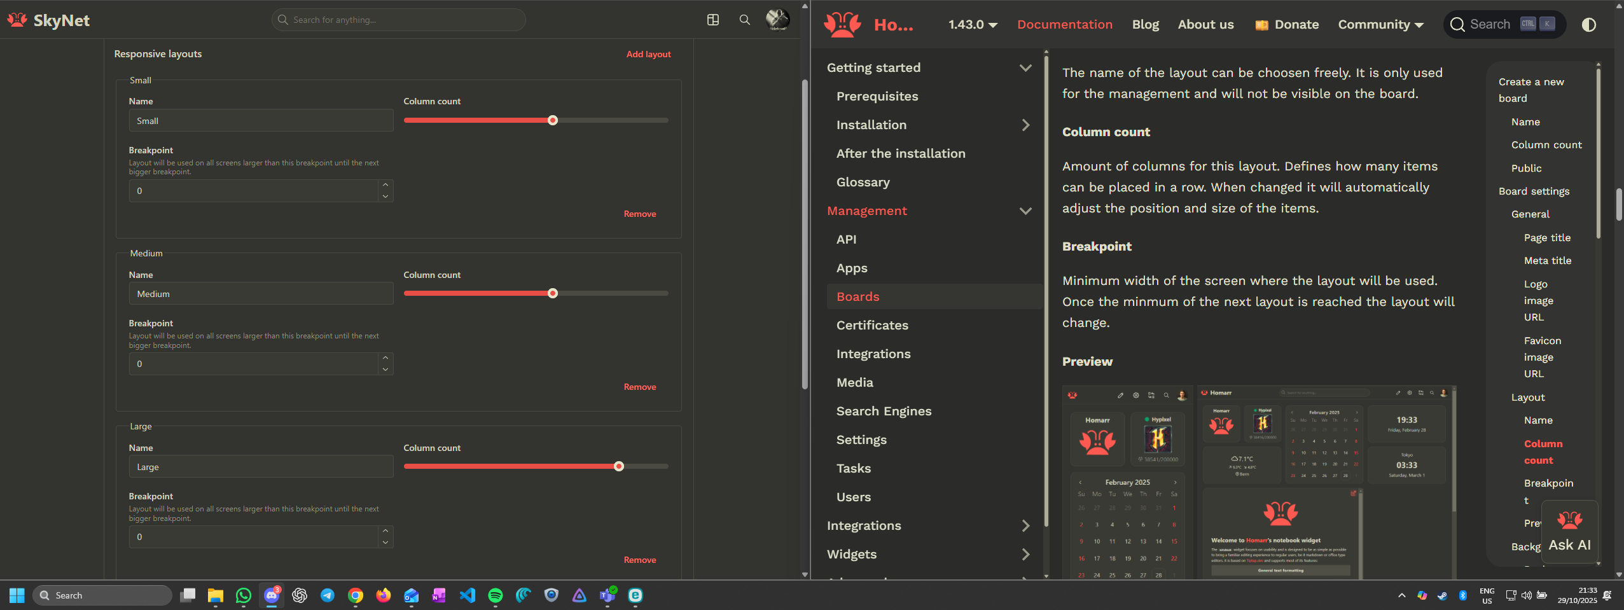The image size is (1624, 610).
Task: Expand the Installation section chevron
Action: coord(1025,125)
